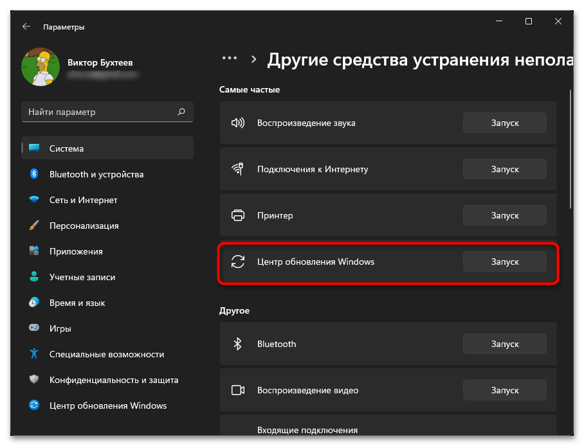Launch the Bluetooth troubleshooter
The image size is (584, 446).
pyautogui.click(x=505, y=344)
